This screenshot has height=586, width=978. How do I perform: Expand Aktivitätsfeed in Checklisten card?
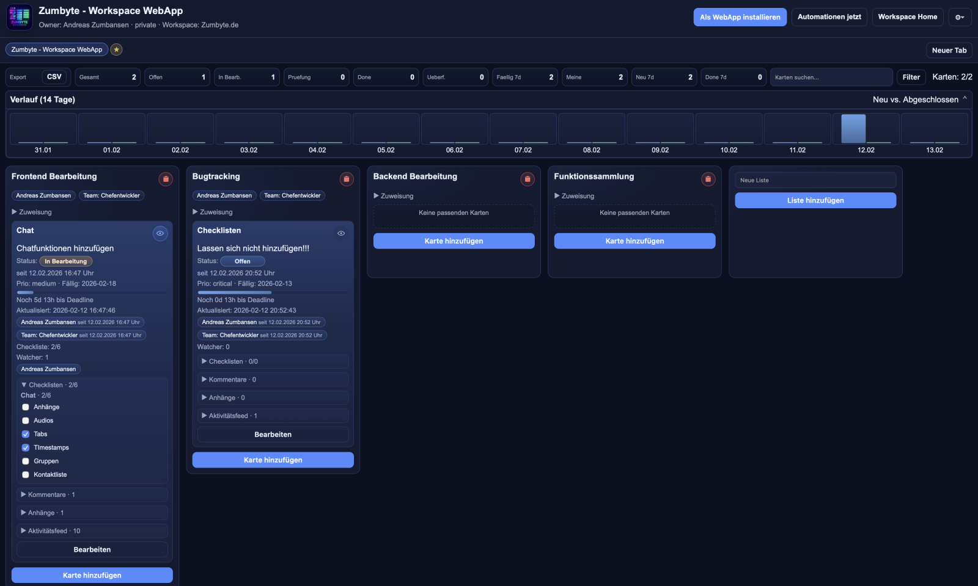[229, 416]
